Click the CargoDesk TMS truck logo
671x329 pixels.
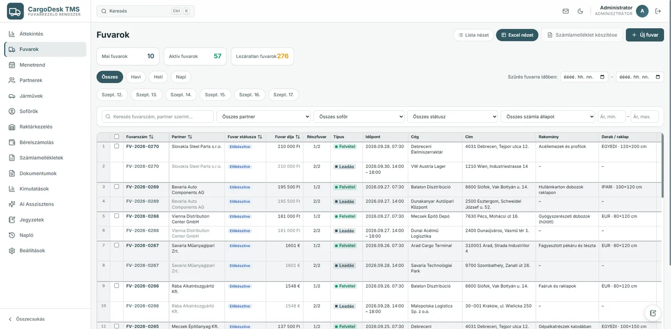click(x=15, y=11)
